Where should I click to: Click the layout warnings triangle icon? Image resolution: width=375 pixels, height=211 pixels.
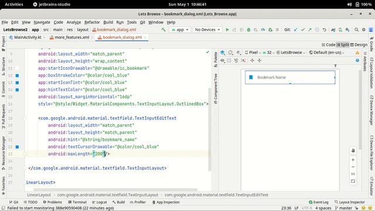pyautogui.click(x=357, y=52)
